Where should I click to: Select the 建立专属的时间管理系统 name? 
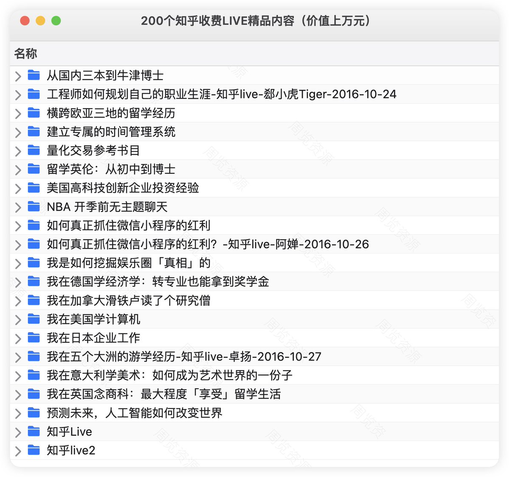[111, 131]
